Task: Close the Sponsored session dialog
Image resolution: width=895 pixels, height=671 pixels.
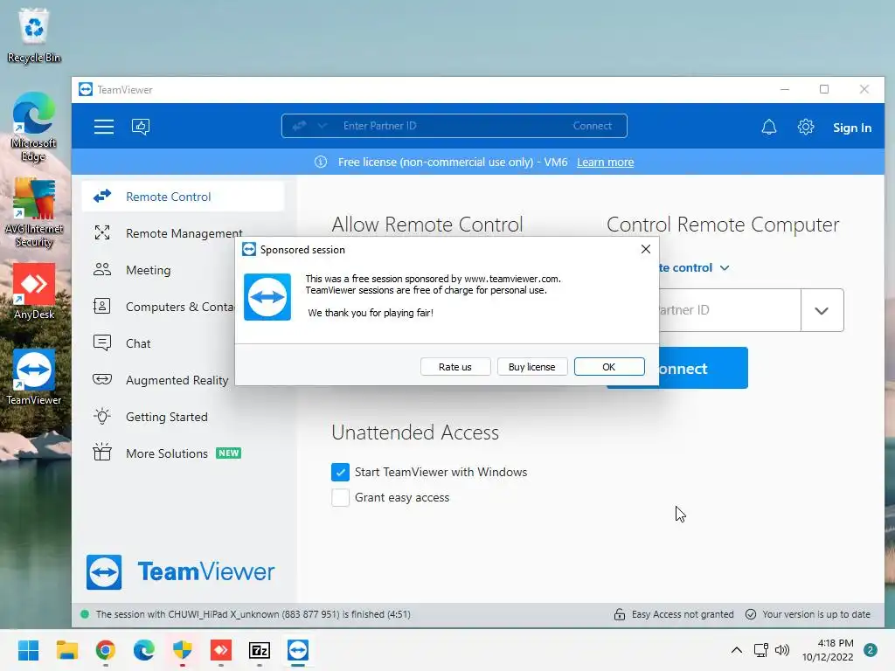Action: [x=646, y=249]
